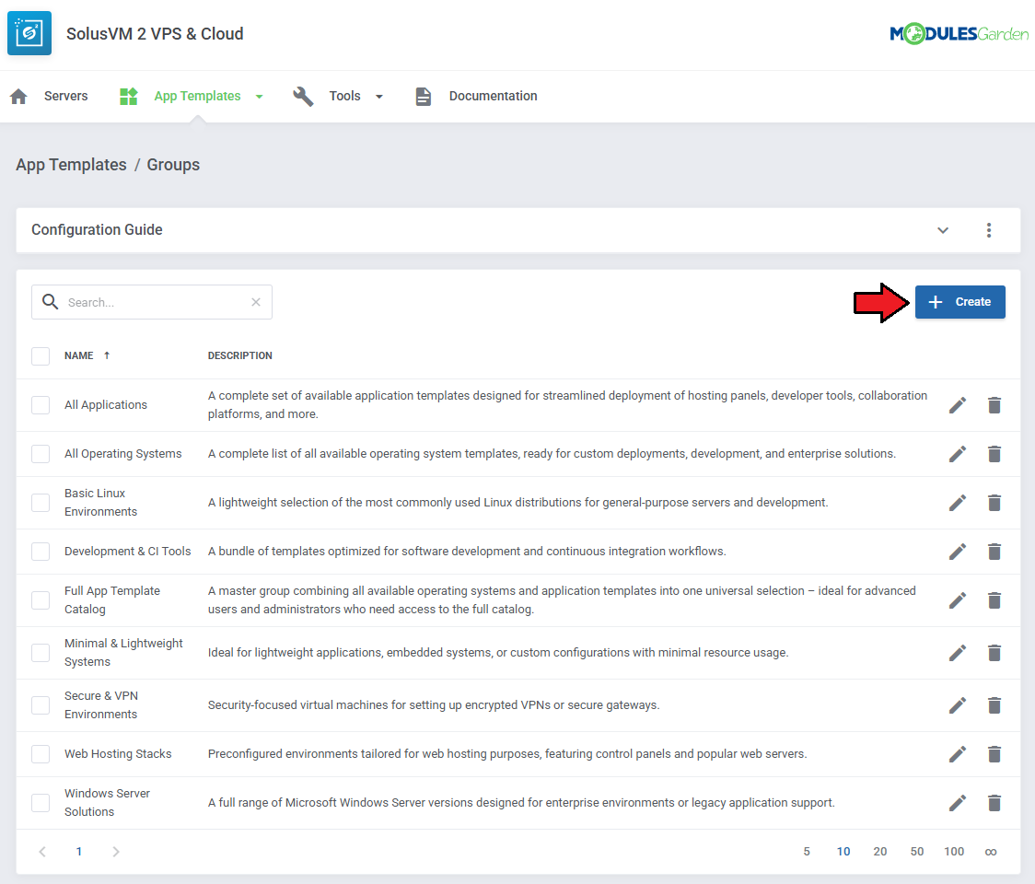Expand the Configuration Guide chevron
Image resolution: width=1035 pixels, height=884 pixels.
tap(943, 229)
